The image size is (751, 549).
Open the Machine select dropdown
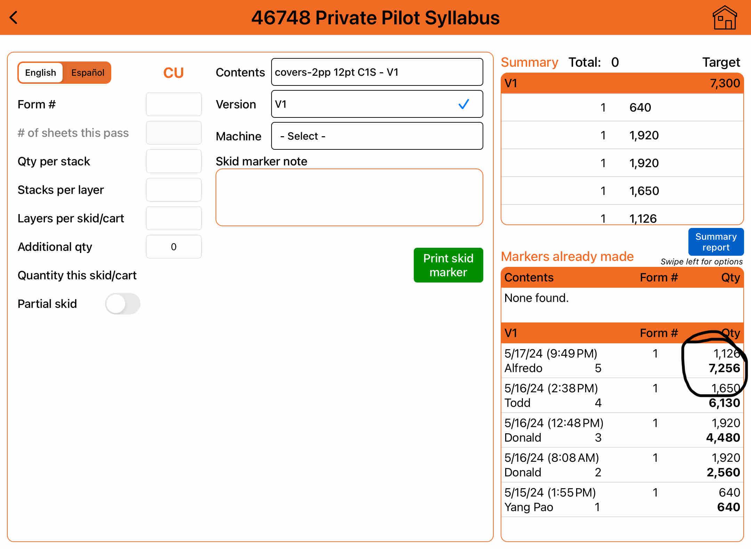(377, 136)
